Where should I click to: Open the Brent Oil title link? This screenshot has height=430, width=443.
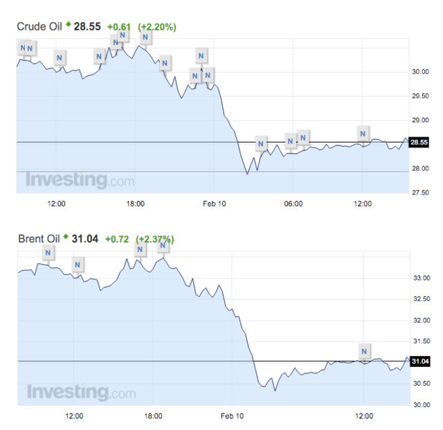coord(39,238)
